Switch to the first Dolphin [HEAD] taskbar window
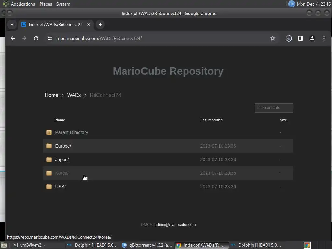This screenshot has height=249, width=332. (92, 245)
